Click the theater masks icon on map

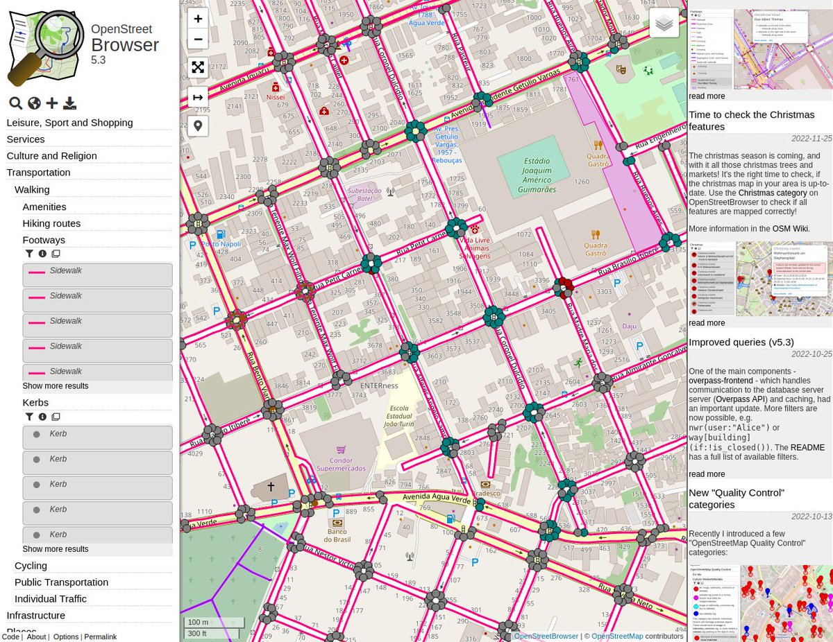click(x=621, y=69)
